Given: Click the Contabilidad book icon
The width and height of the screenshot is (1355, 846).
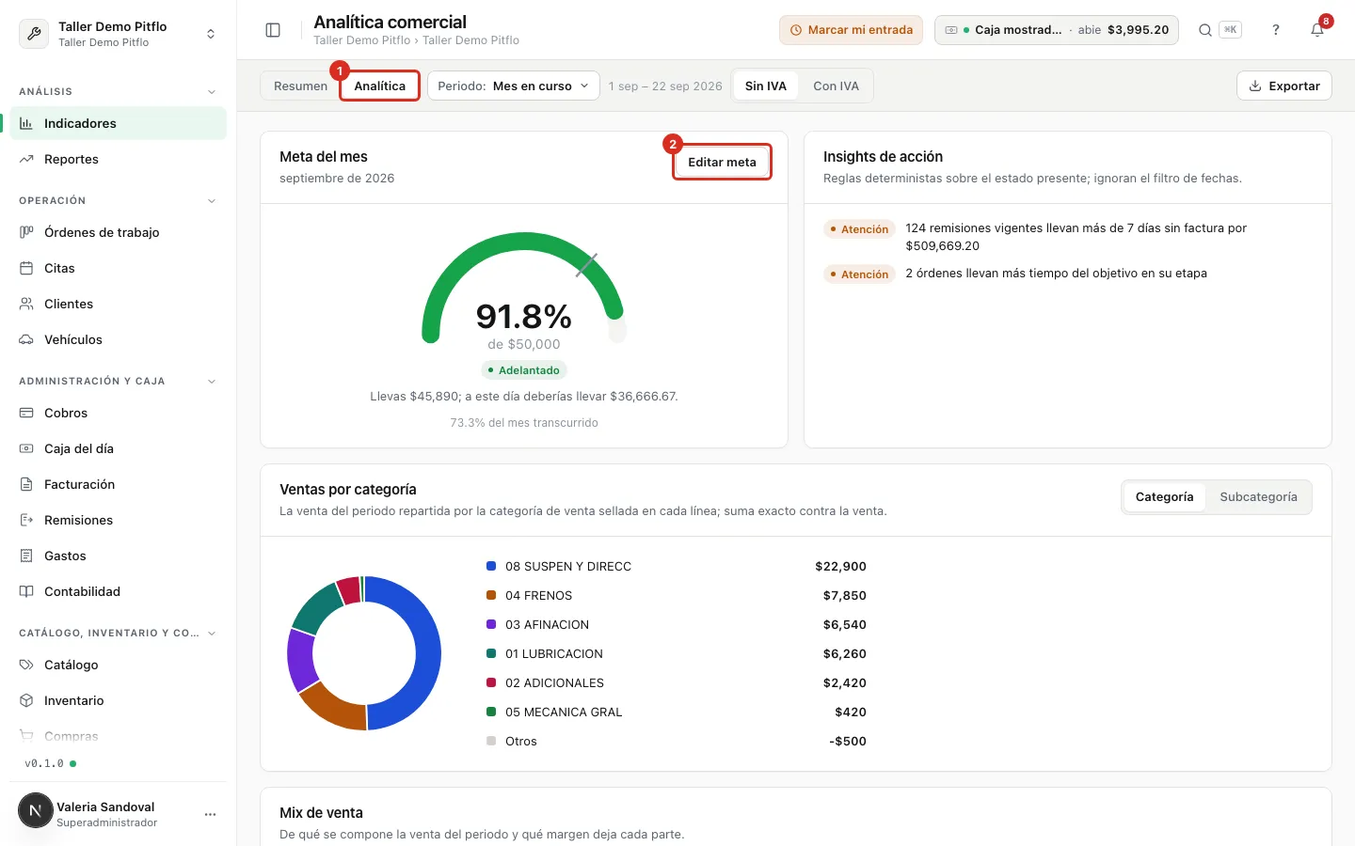Looking at the screenshot, I should pyautogui.click(x=26, y=591).
